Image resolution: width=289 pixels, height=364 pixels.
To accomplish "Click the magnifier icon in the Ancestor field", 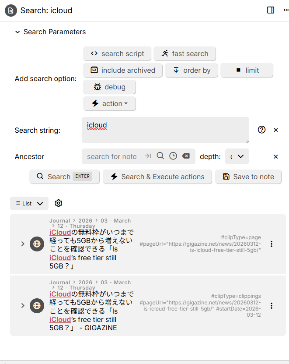I will (x=160, y=156).
